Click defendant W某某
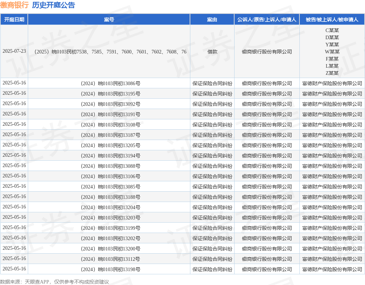Image resolution: width=365 pixels, height=285 pixels. click(332, 52)
